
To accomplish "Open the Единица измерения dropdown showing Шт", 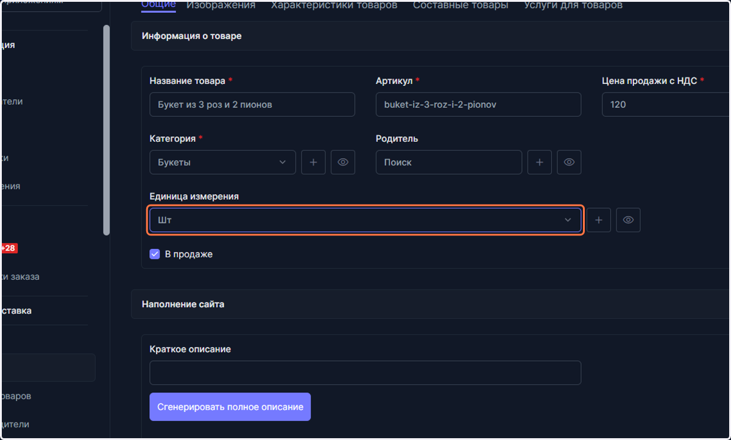I will click(365, 220).
